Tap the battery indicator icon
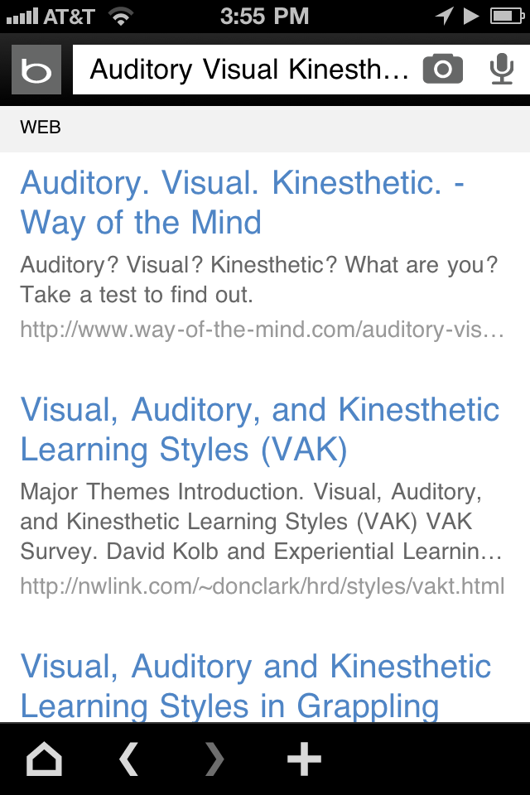530x795 pixels. 506,16
